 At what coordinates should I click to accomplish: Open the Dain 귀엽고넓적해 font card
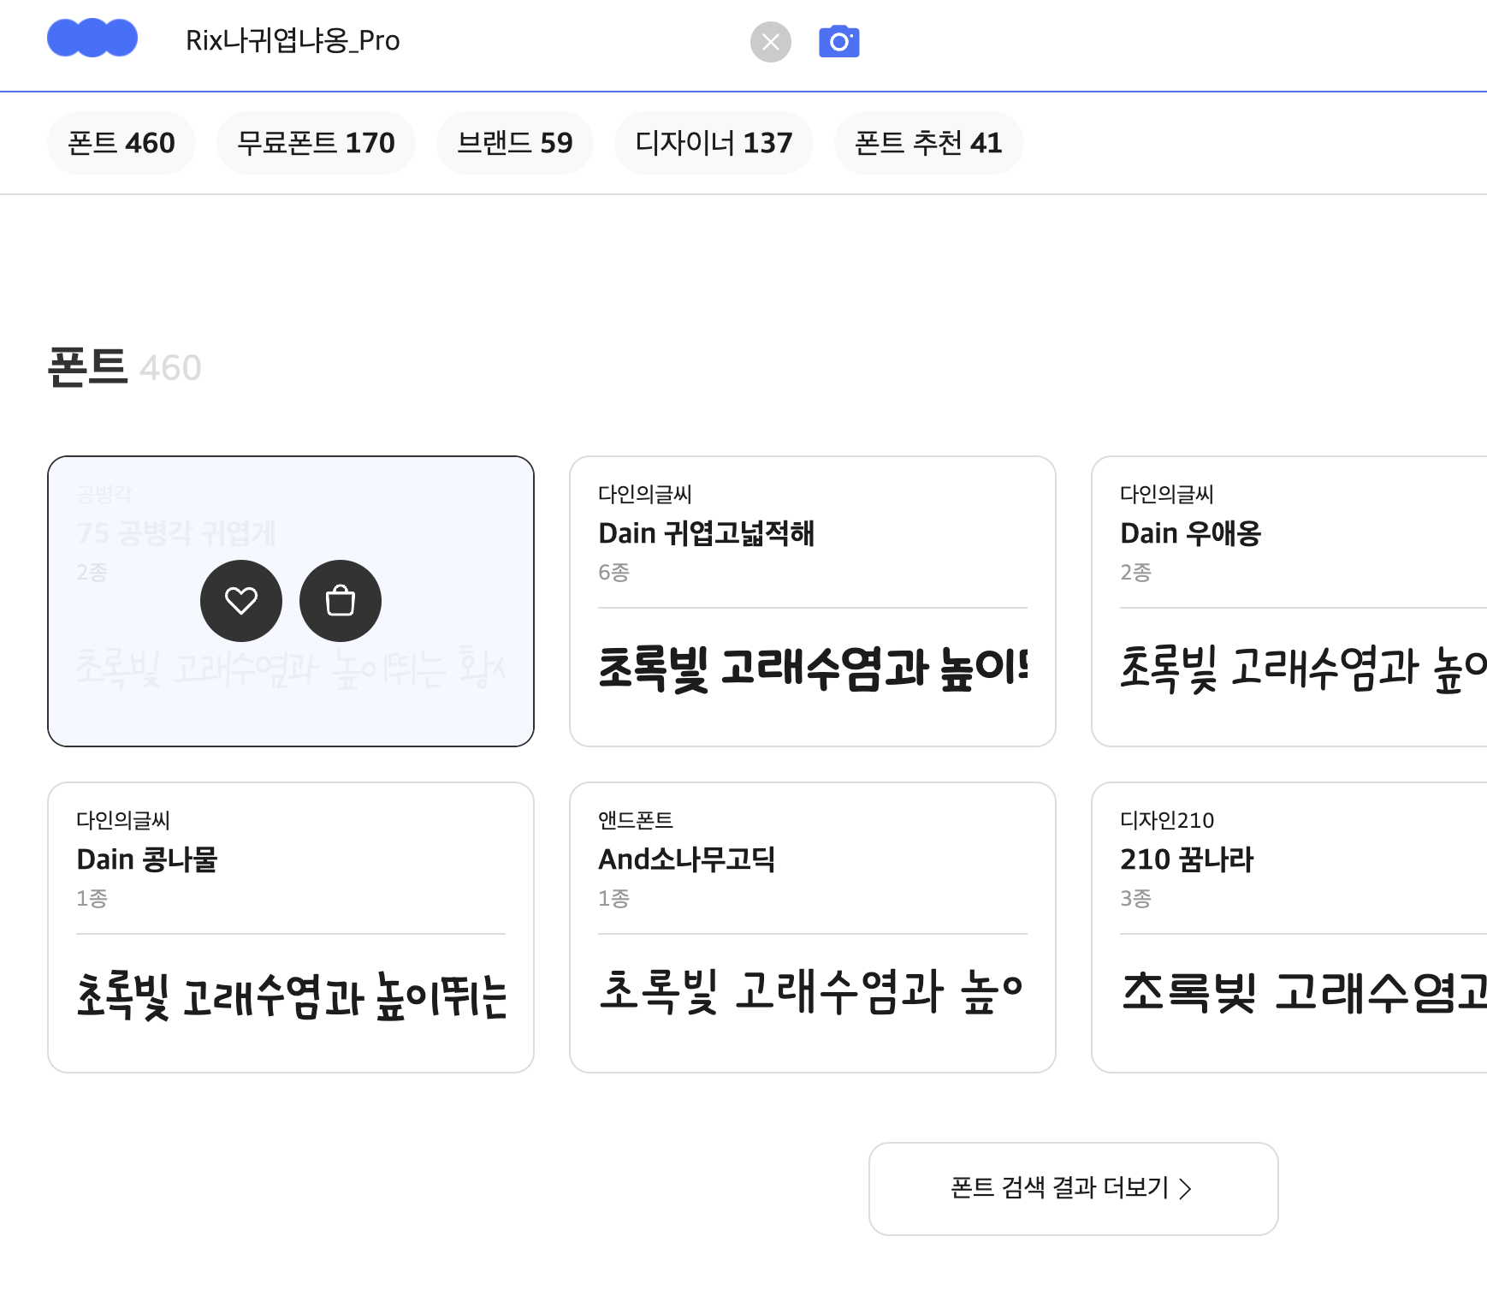pos(813,601)
